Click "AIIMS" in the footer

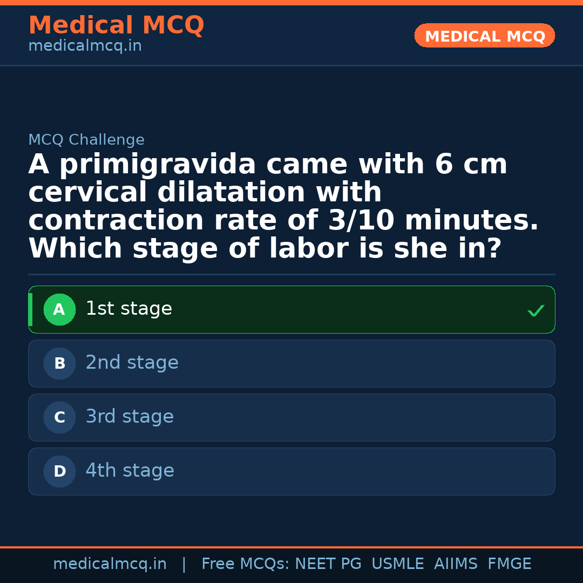456,564
